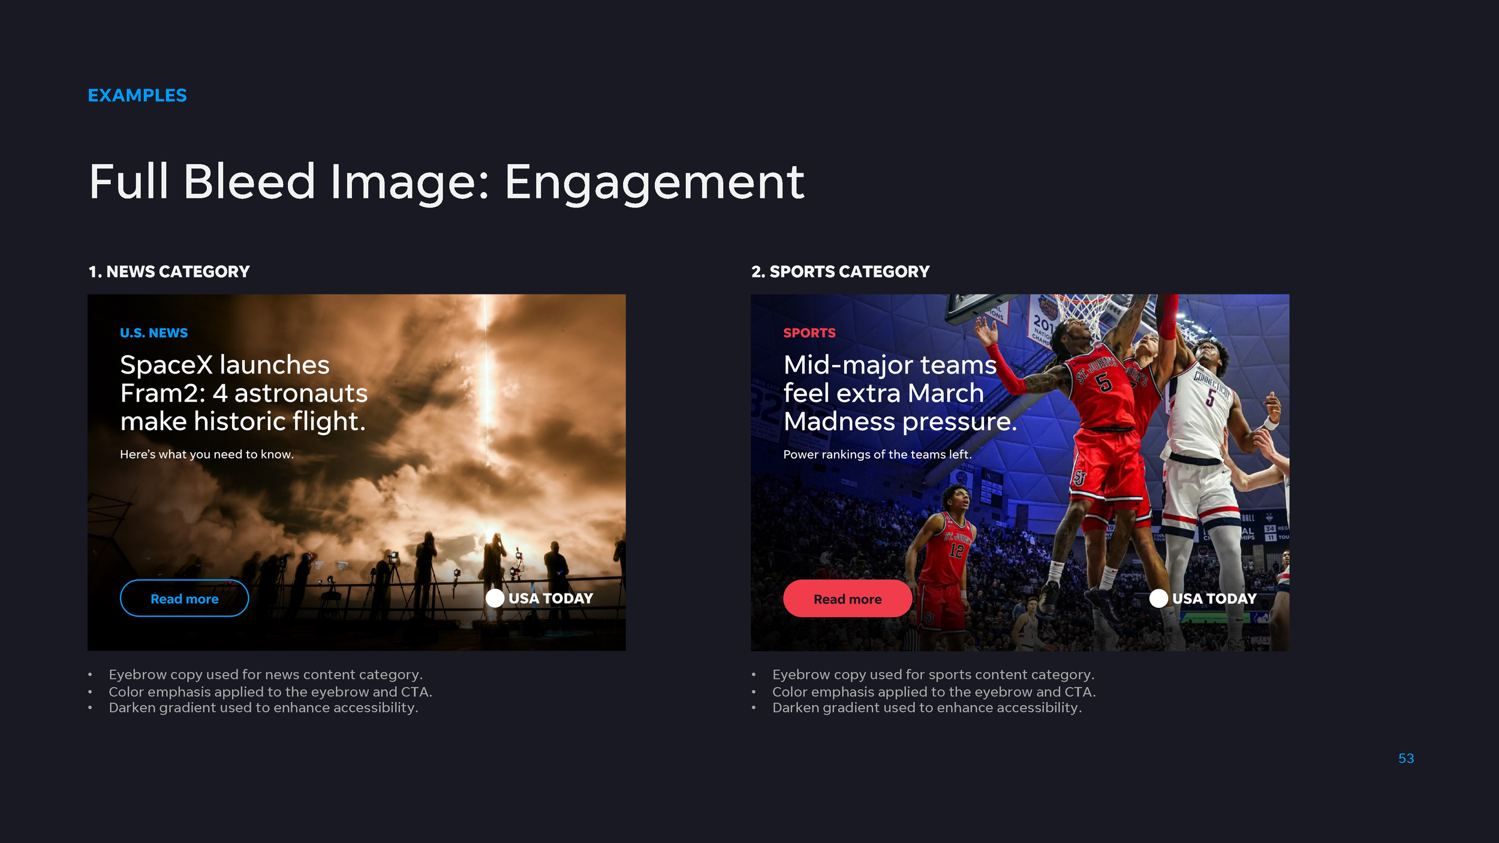
Task: Click the U.S. NEWS eyebrow label
Action: point(153,333)
